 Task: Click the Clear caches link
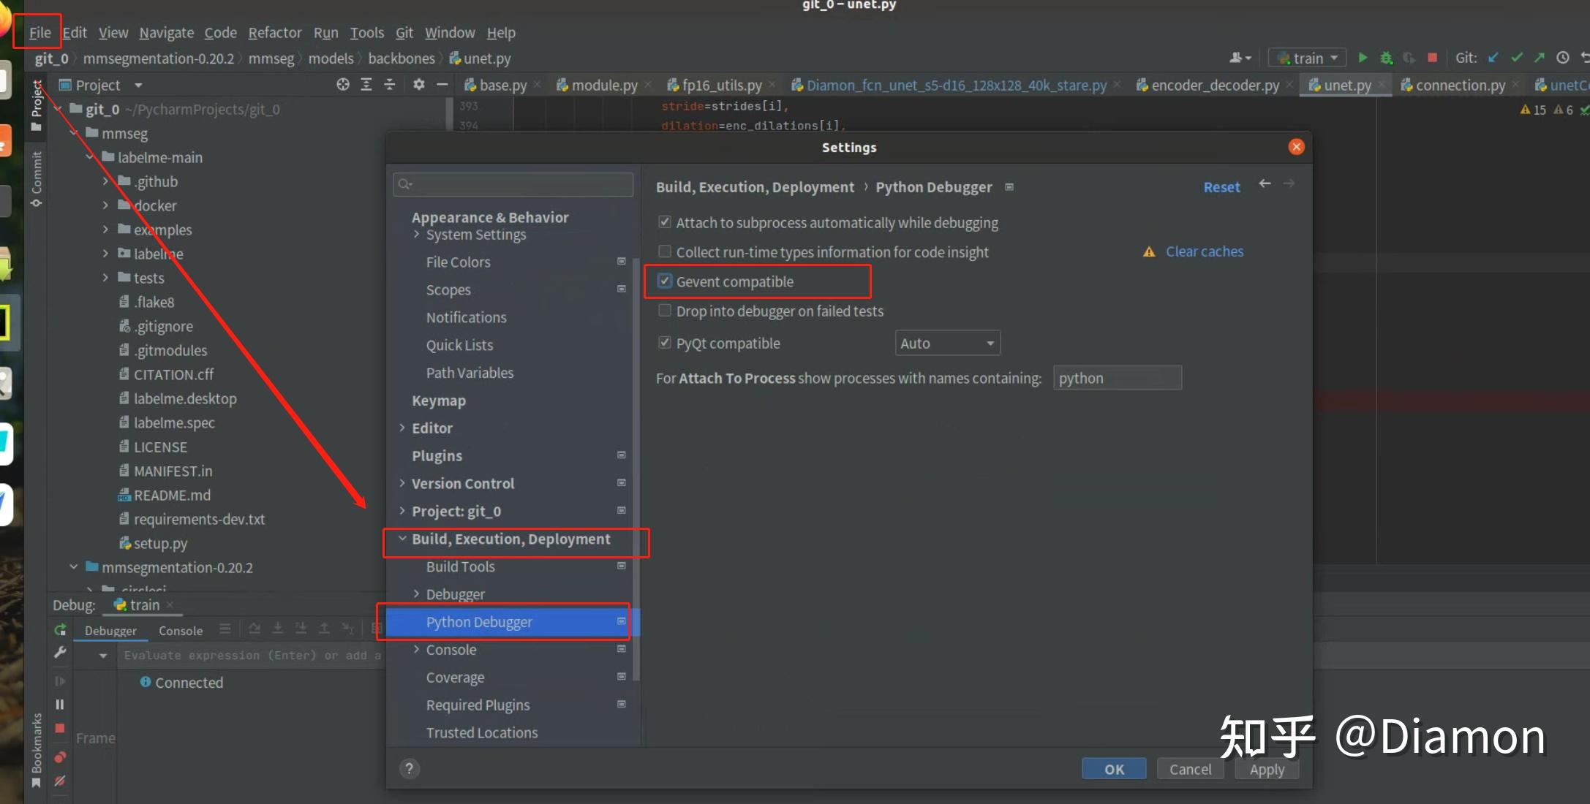(1204, 251)
